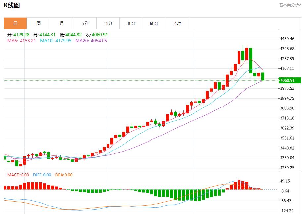Click the DEA indicator value
Screen dimensions: 303x214
pyautogui.click(x=65, y=175)
